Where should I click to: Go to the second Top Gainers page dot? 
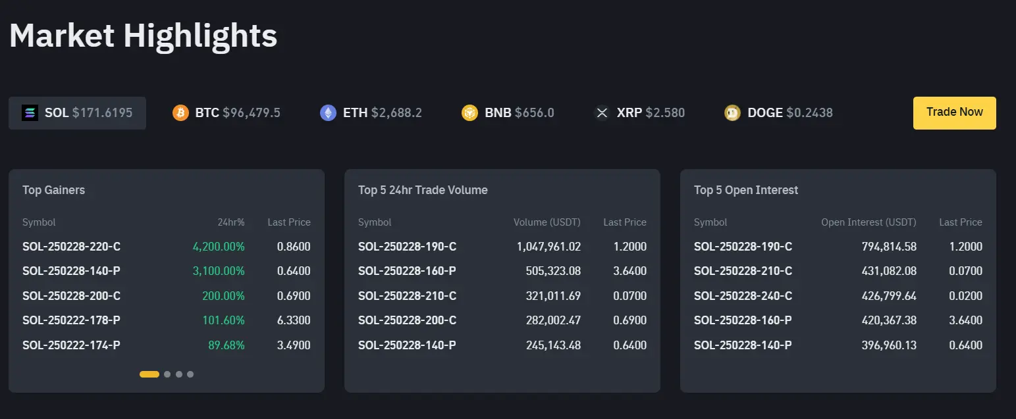click(167, 374)
